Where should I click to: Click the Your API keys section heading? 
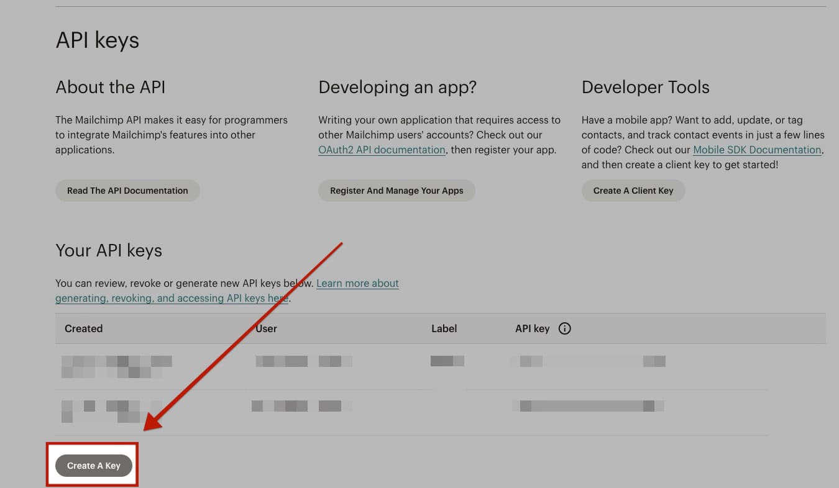tap(108, 250)
